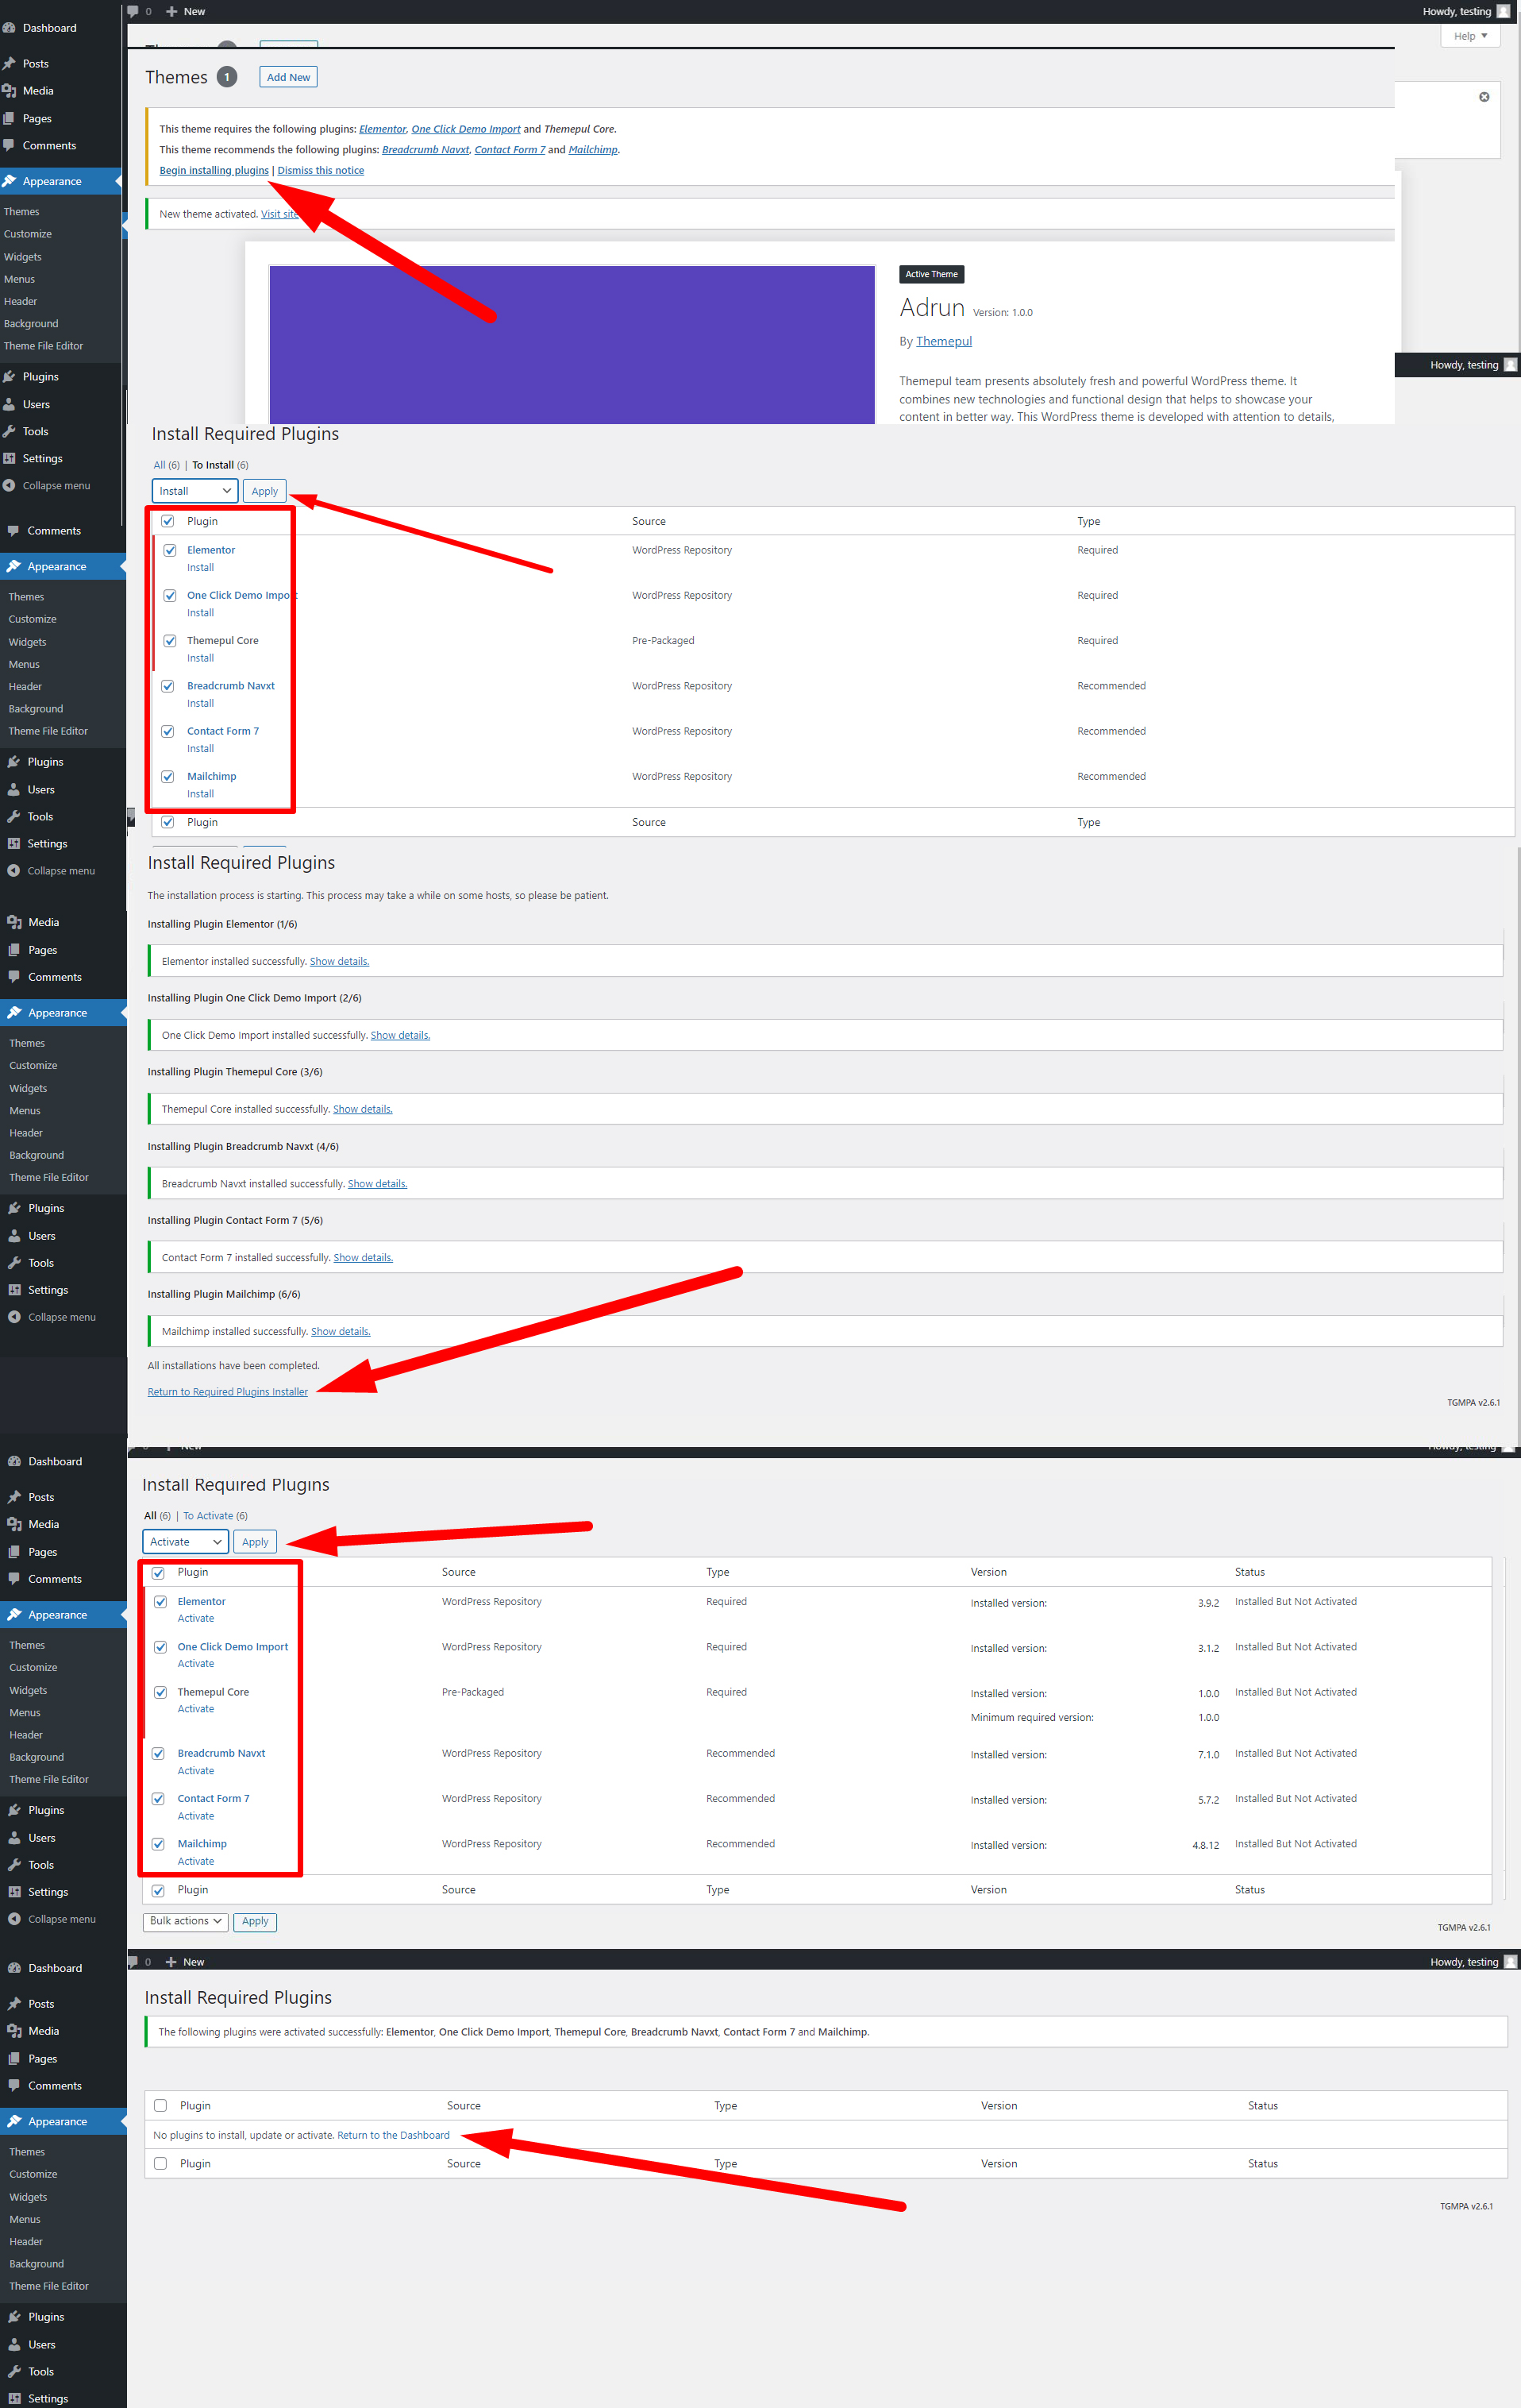Click Return to Required Plugins Installer link
This screenshot has width=1521, height=2408.
point(228,1392)
